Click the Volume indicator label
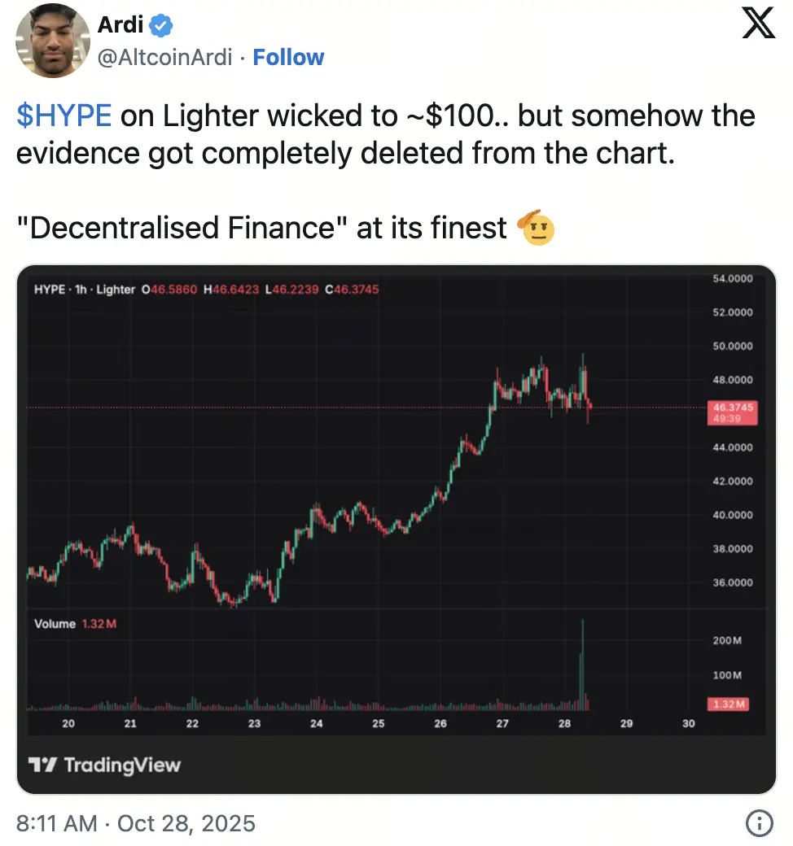This screenshot has height=846, width=793. click(x=55, y=624)
